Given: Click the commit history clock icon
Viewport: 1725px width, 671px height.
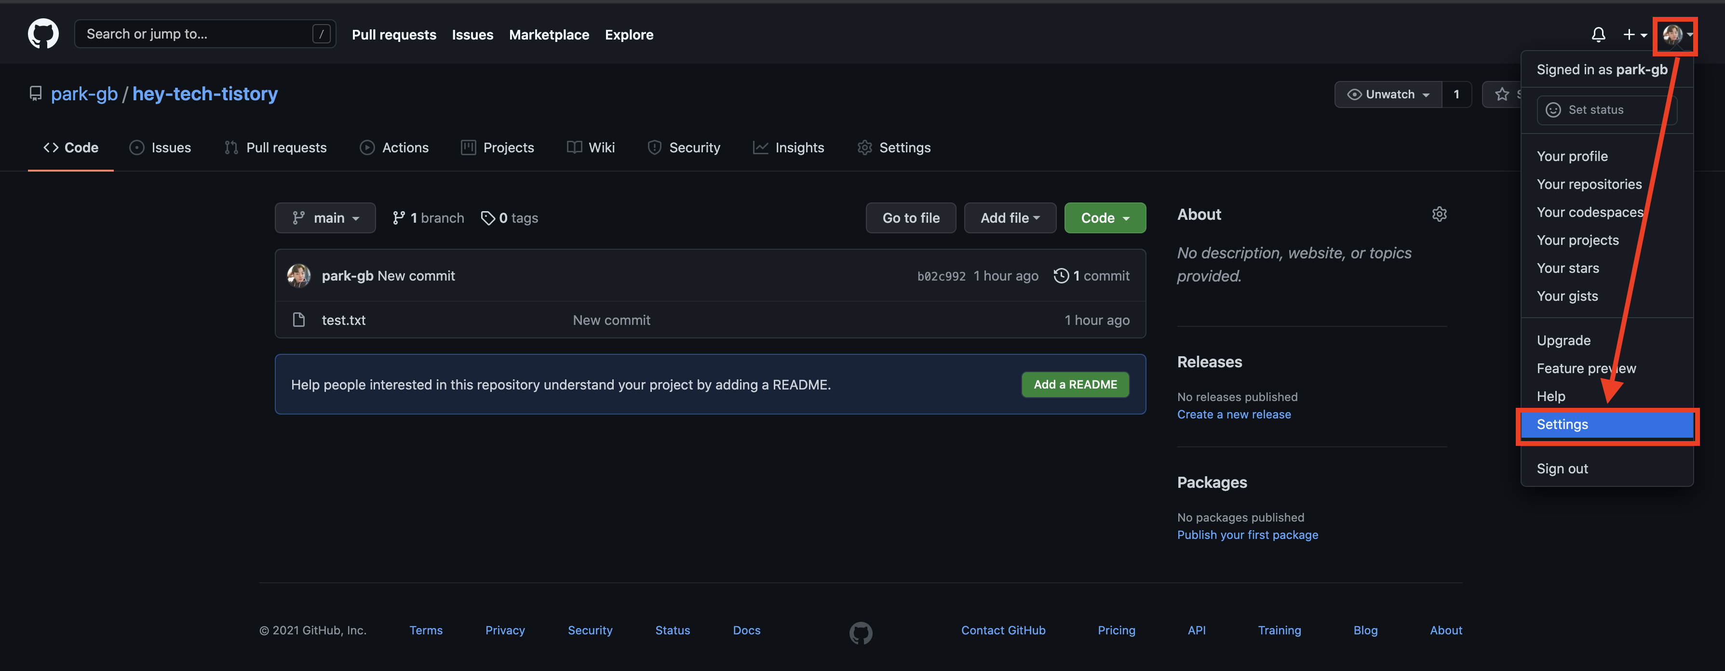Looking at the screenshot, I should (x=1061, y=276).
